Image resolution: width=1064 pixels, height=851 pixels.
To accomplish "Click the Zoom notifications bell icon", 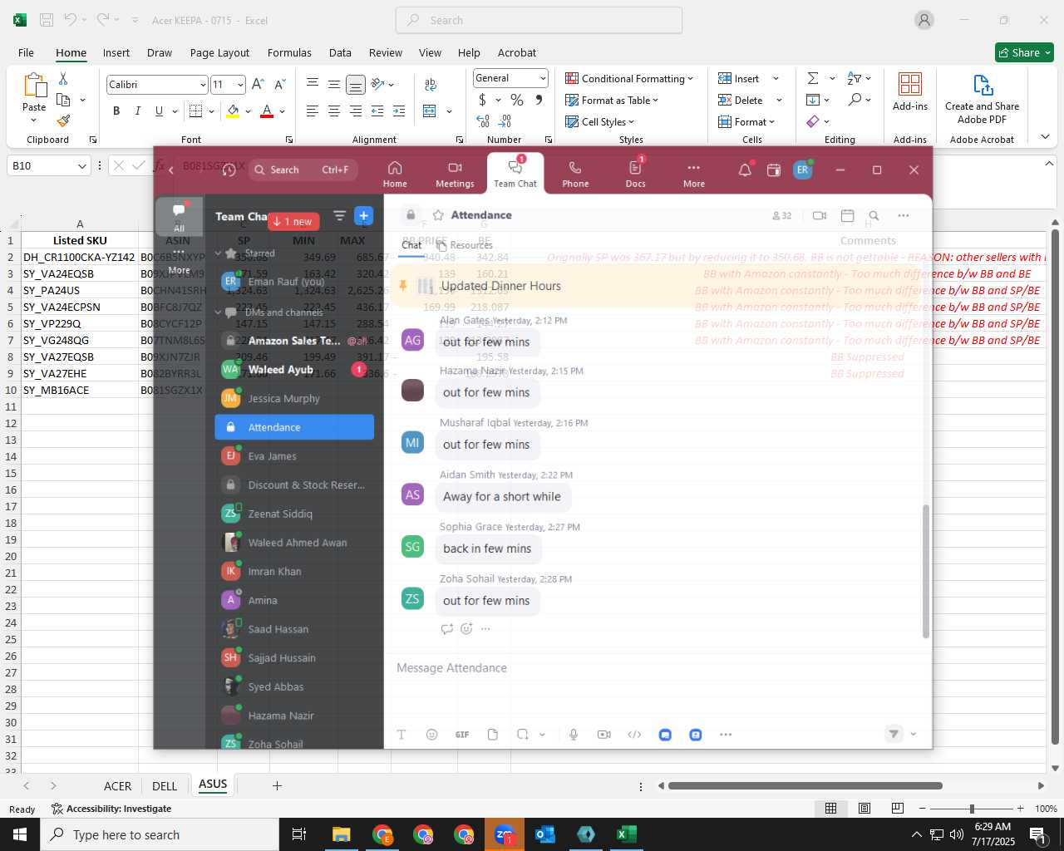I will click(745, 170).
